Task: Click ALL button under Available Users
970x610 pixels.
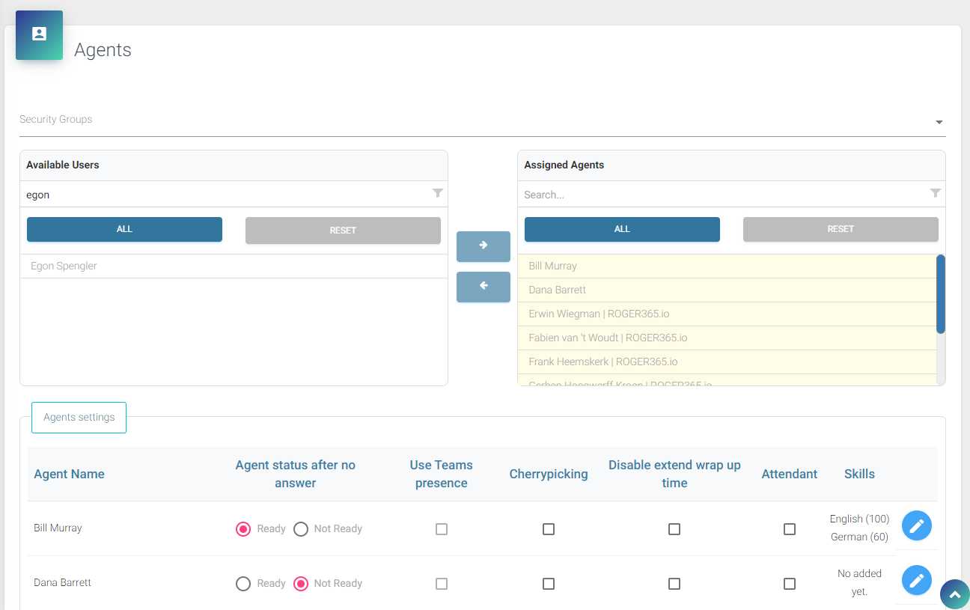Action: (124, 229)
